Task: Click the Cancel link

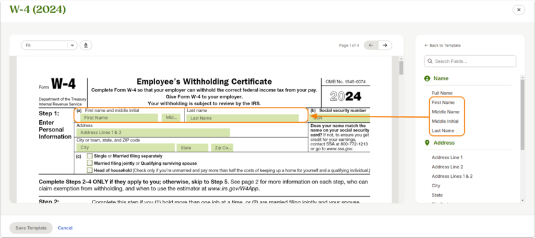Action: click(65, 228)
